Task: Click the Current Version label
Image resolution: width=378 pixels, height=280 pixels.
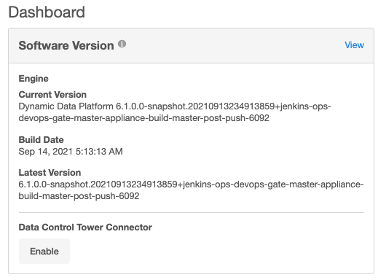Action: 52,95
